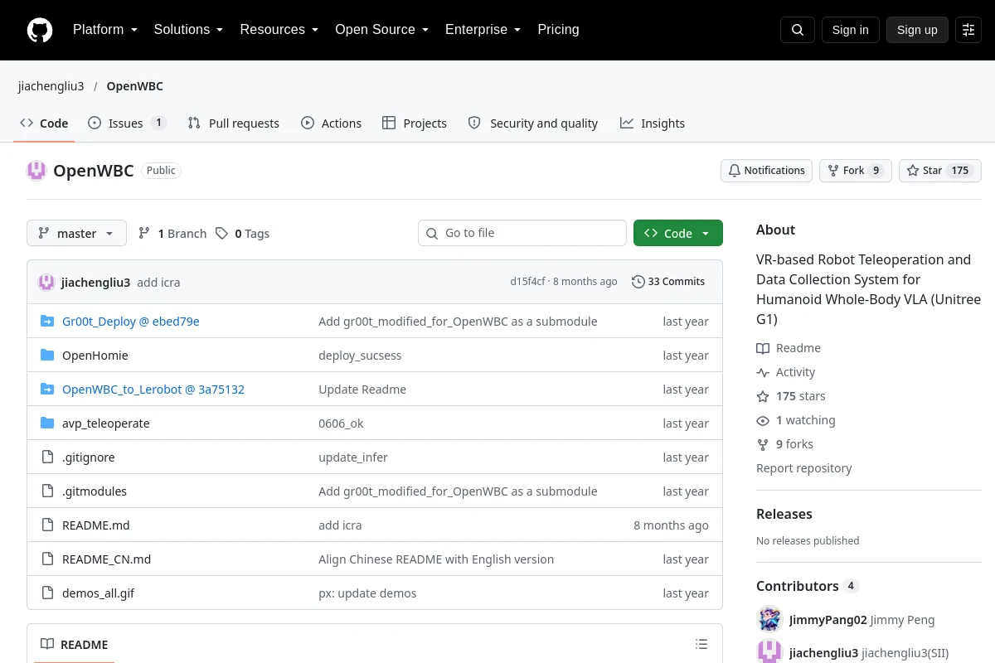
Task: Click the commit history clock icon
Action: tap(638, 282)
